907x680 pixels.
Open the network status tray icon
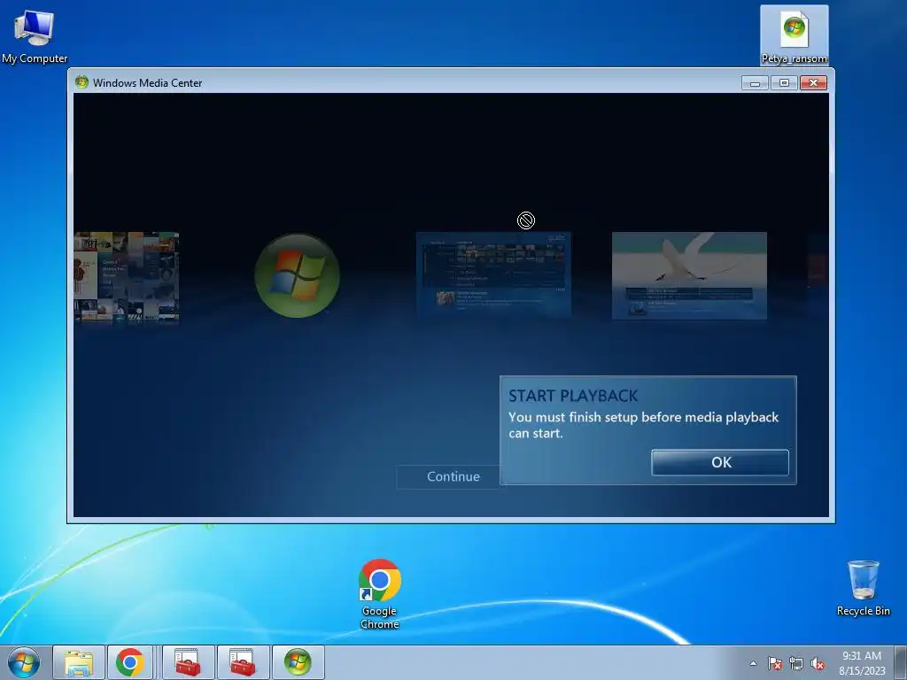point(796,663)
